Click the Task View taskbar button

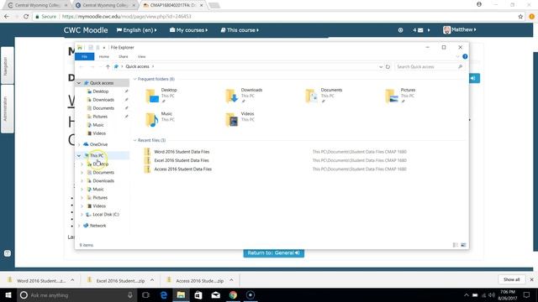[x=145, y=294]
